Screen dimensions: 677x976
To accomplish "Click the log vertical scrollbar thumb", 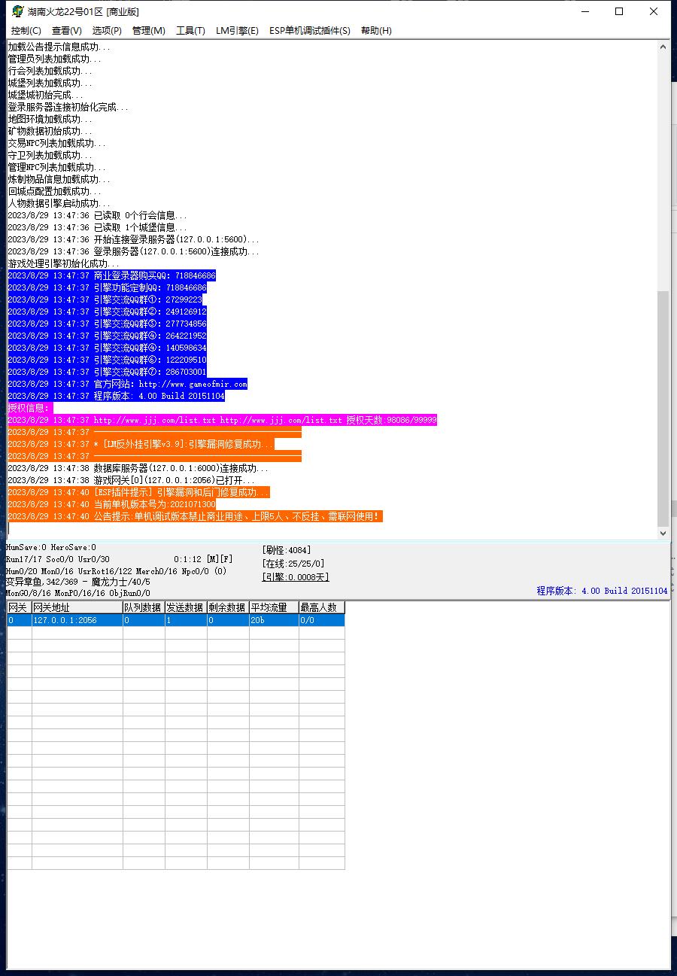I will [663, 409].
